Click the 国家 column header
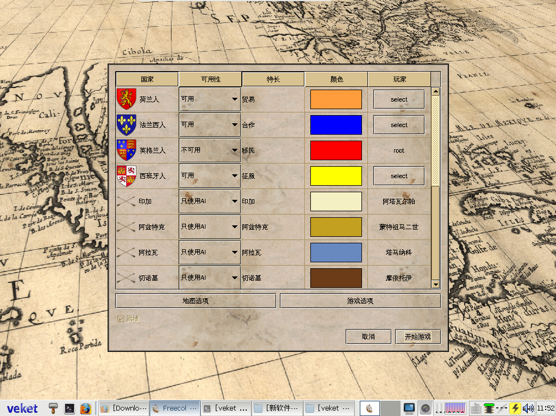Image resolution: width=556 pixels, height=416 pixels. tap(147, 79)
